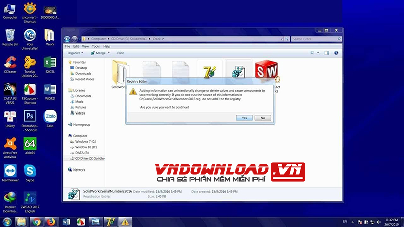Launch Your Uninstaller desktop icon
404x227 pixels.
pos(30,39)
